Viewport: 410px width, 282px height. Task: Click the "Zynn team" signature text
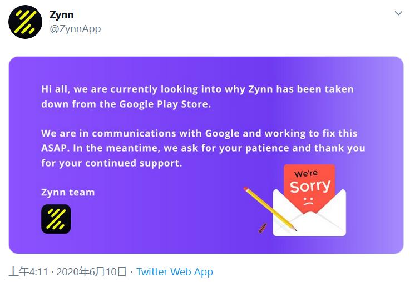(68, 193)
